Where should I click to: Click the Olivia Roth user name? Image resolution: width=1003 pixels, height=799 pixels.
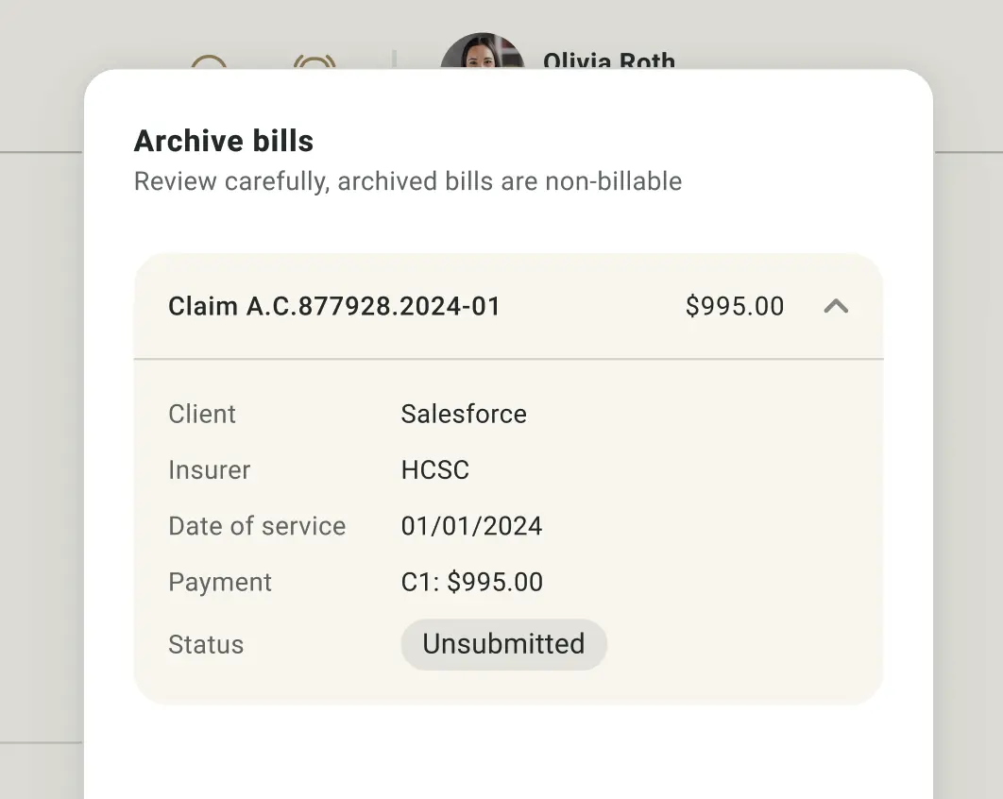(609, 60)
